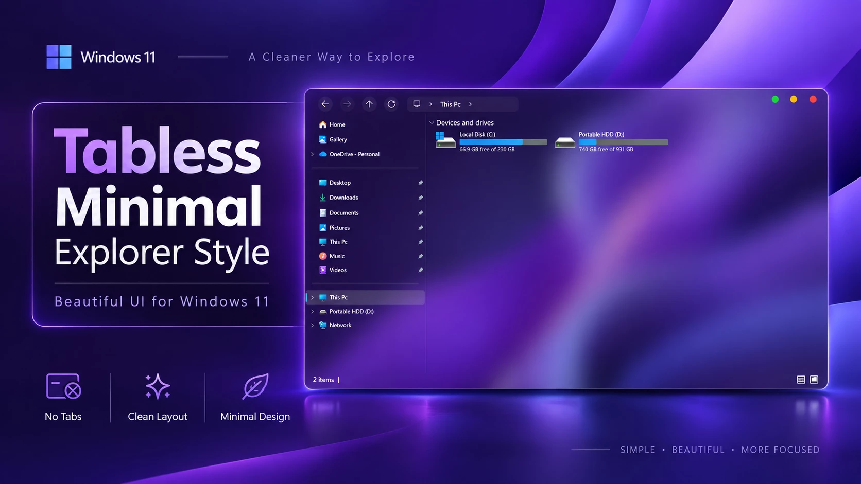Image resolution: width=861 pixels, height=484 pixels.
Task: Click the green window control dot
Action: click(775, 99)
